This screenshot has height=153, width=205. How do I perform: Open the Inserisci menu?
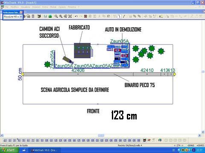36,7
